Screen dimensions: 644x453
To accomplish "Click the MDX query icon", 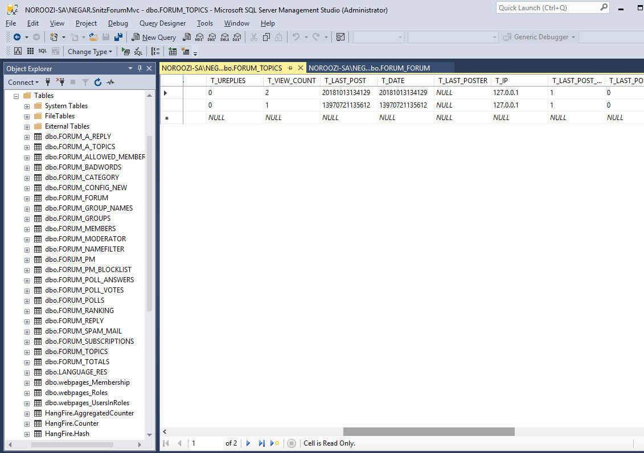I will coord(199,37).
